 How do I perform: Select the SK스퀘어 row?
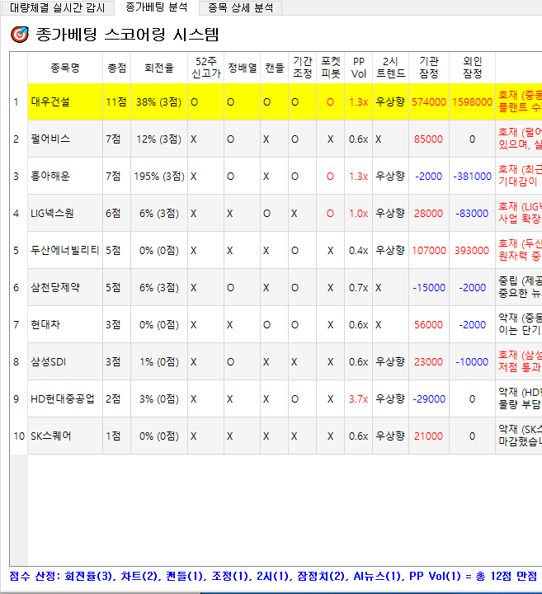(51, 436)
